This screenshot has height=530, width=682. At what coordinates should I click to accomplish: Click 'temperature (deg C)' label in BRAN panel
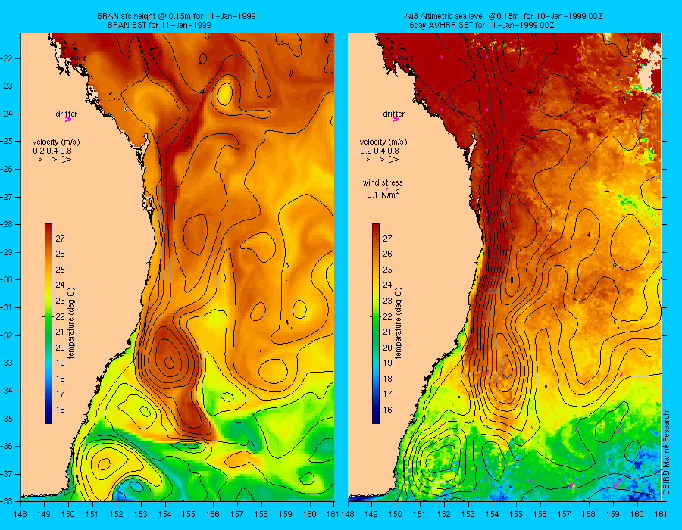(x=71, y=323)
